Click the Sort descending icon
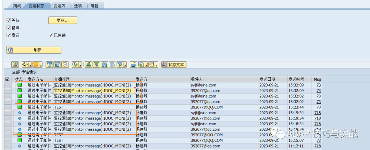 point(97,64)
